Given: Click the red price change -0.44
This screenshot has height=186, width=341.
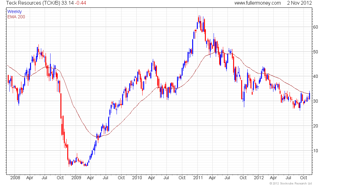Looking at the screenshot, I should point(81,3).
